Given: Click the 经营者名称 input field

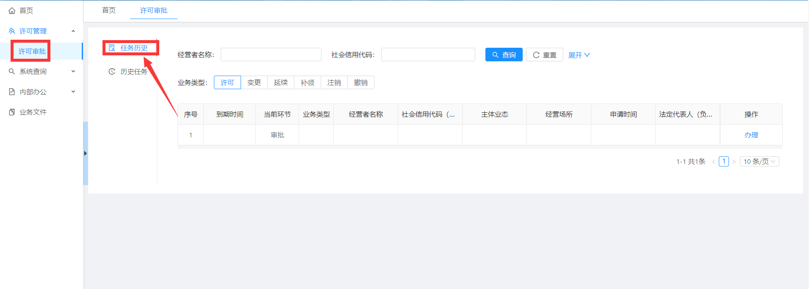Looking at the screenshot, I should tap(271, 55).
